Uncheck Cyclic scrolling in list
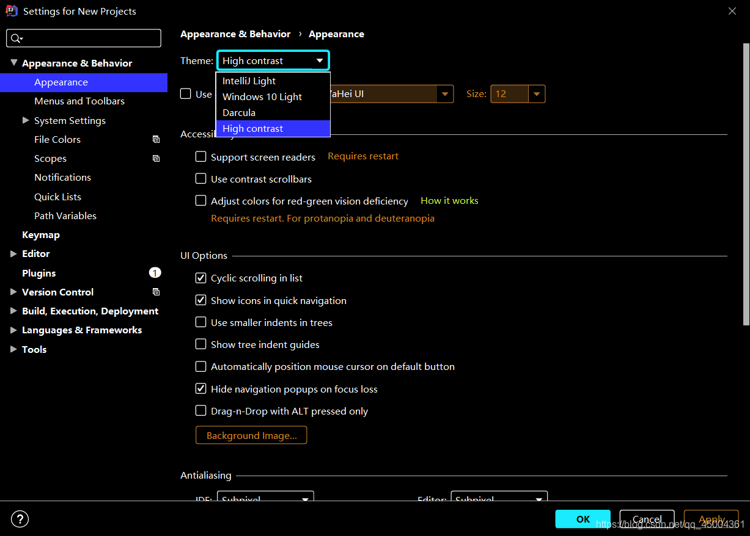Screen dimensions: 750x536 tap(200, 278)
